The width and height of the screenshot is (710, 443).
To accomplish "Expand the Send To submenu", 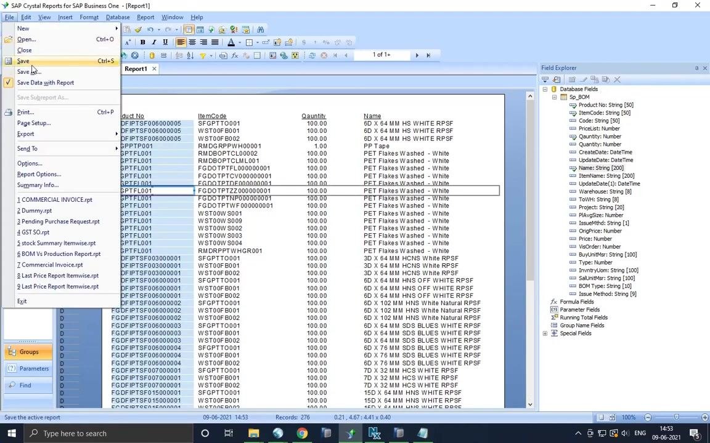I will tap(62, 149).
